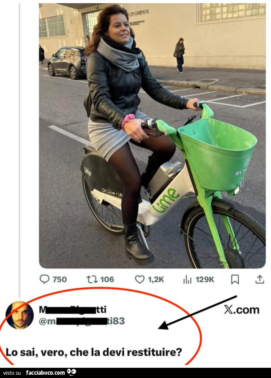Click the X.com label
Image resolution: width=271 pixels, height=378 pixels.
pos(242,310)
